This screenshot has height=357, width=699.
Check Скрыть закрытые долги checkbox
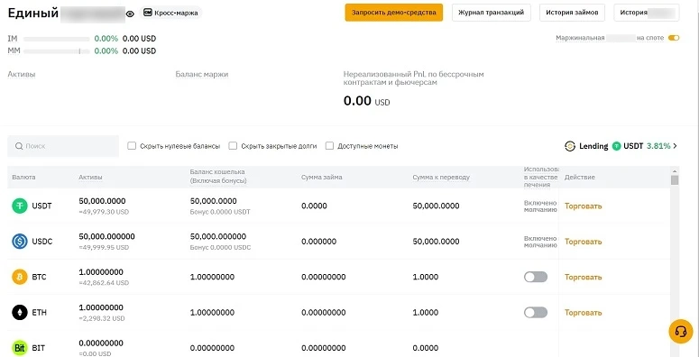[233, 146]
